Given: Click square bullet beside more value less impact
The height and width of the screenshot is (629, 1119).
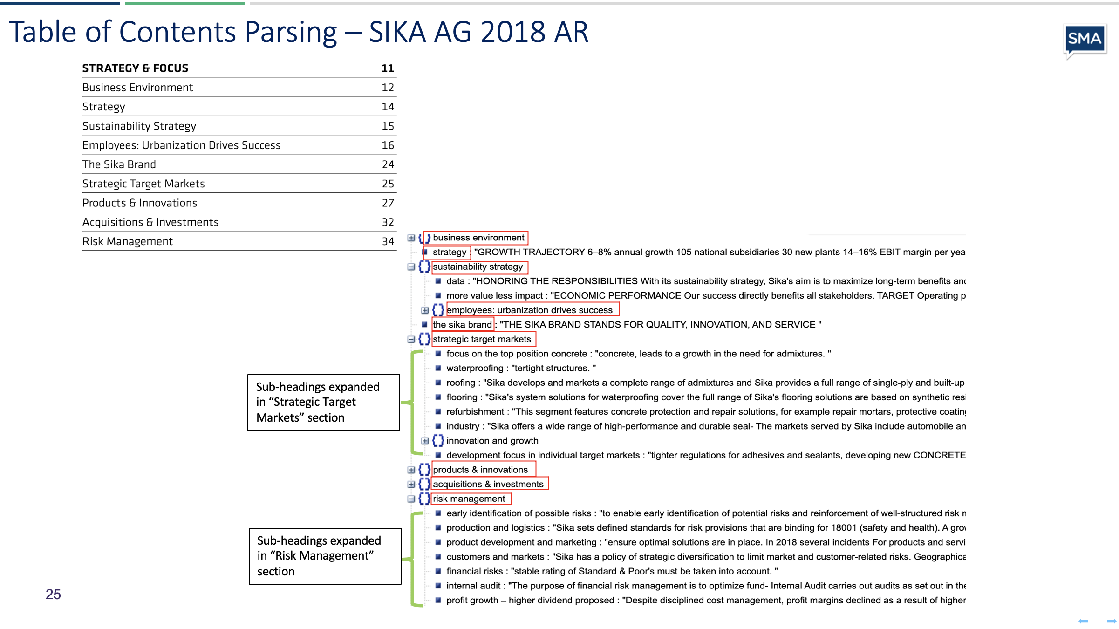Looking at the screenshot, I should 438,295.
